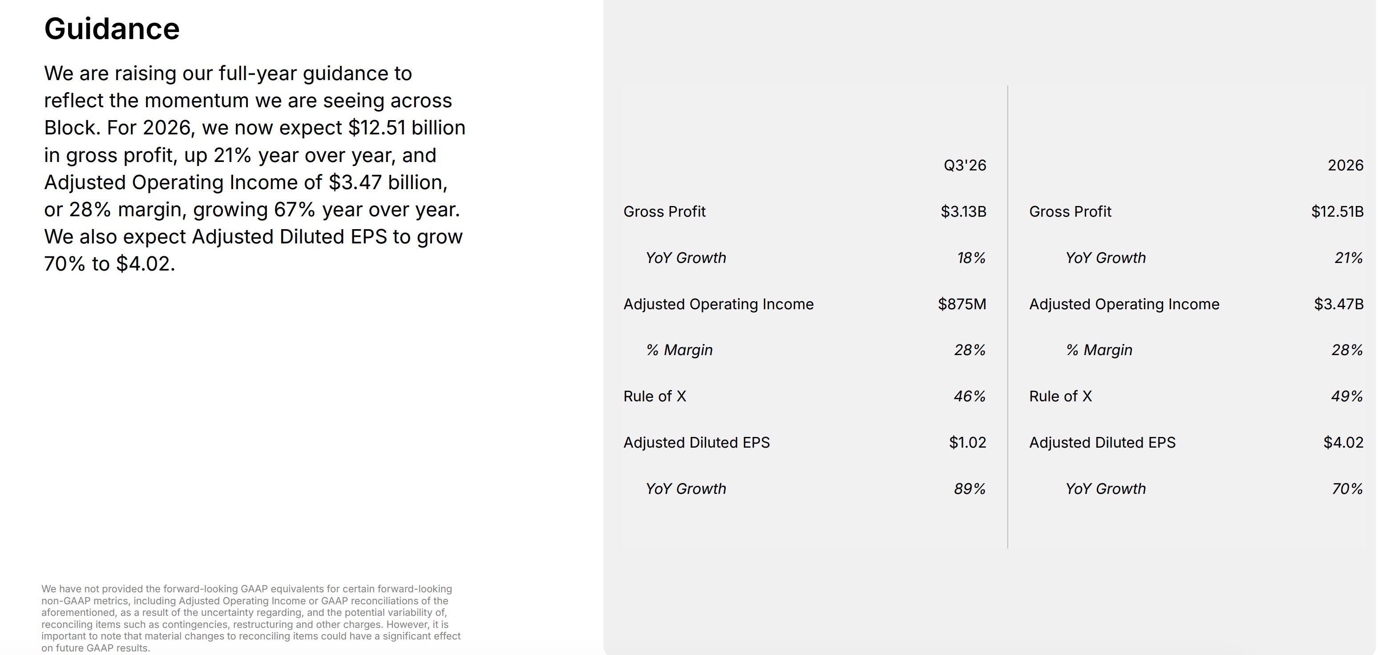Click the Q3'26 EPS YoY Growth 89%
1382x655 pixels.
[x=970, y=489]
